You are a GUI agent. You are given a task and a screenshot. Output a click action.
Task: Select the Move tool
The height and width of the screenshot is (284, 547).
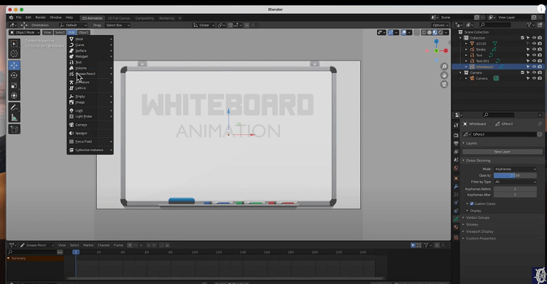click(x=14, y=65)
